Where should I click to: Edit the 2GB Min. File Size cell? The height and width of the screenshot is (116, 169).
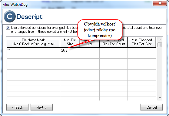click(70, 50)
